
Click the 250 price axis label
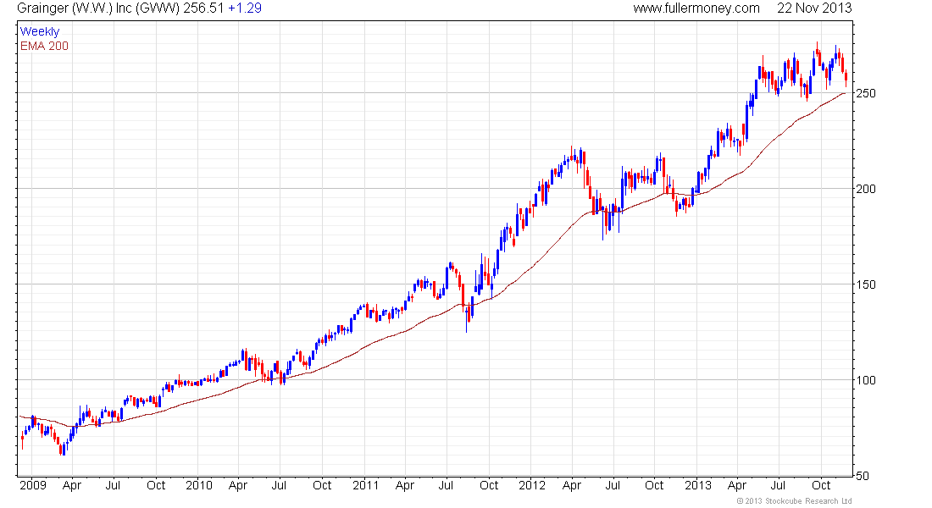point(866,93)
